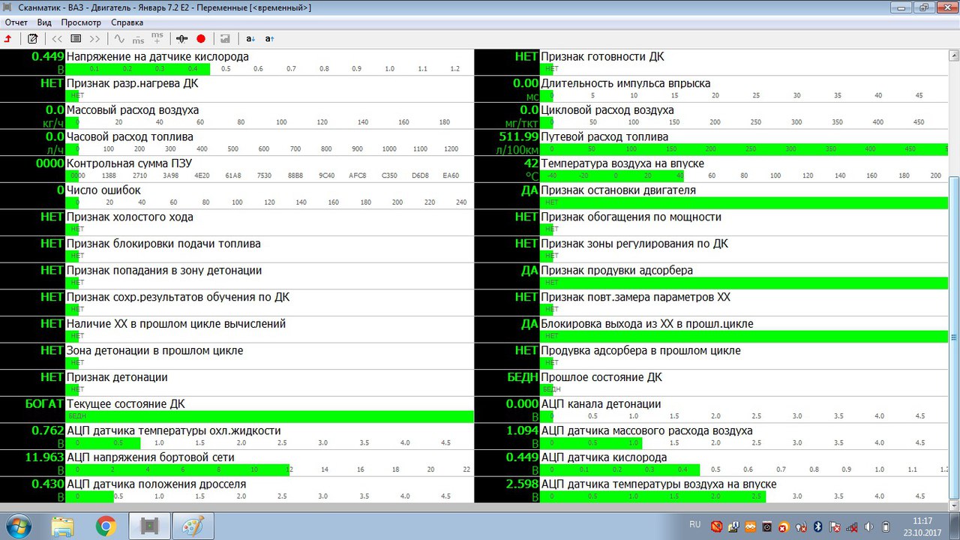Click the list view icon in toolbar
This screenshot has width=960, height=540.
pos(76,38)
